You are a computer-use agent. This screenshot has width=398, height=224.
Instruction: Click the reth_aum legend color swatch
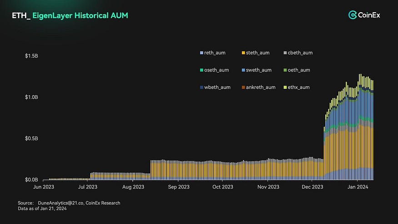pos(202,53)
